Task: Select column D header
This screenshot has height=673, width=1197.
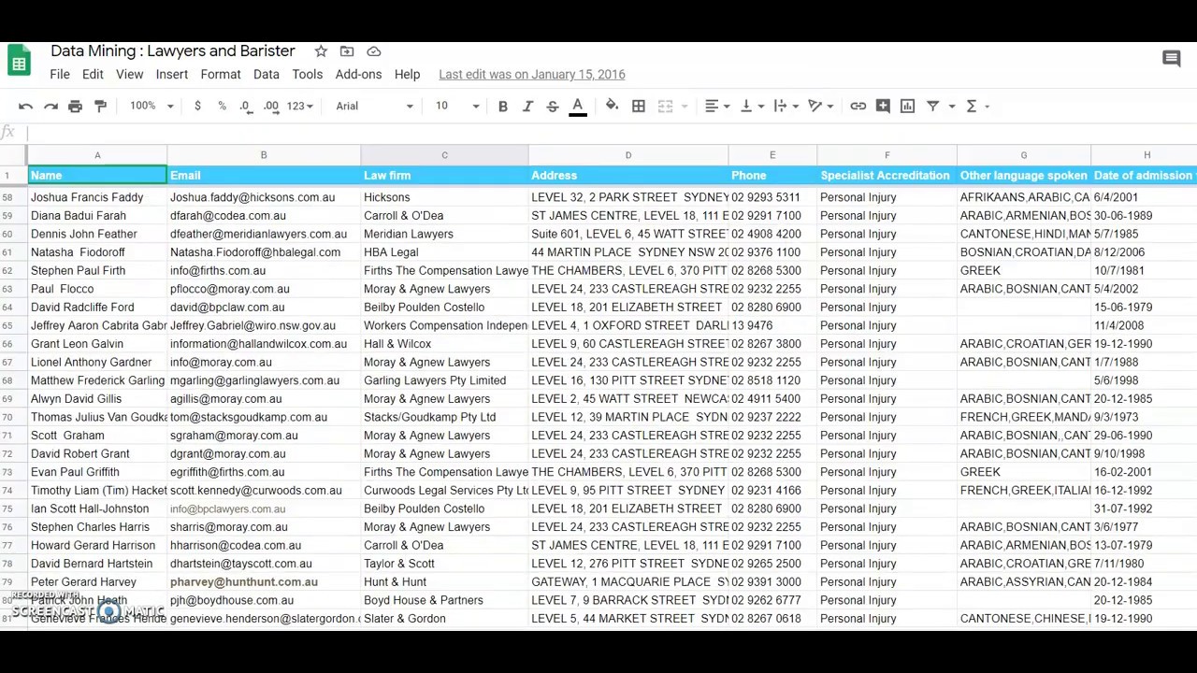Action: (628, 155)
